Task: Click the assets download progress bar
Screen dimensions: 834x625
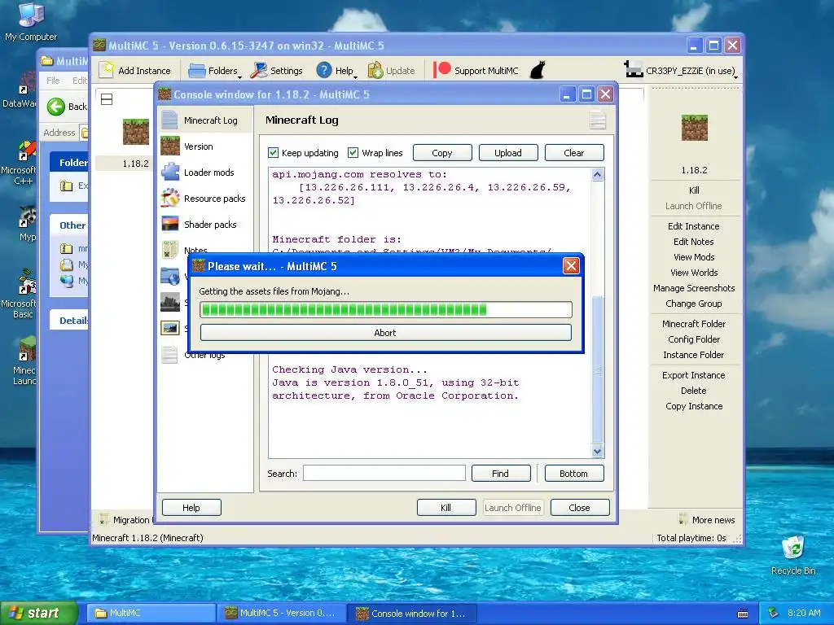Action: (385, 310)
